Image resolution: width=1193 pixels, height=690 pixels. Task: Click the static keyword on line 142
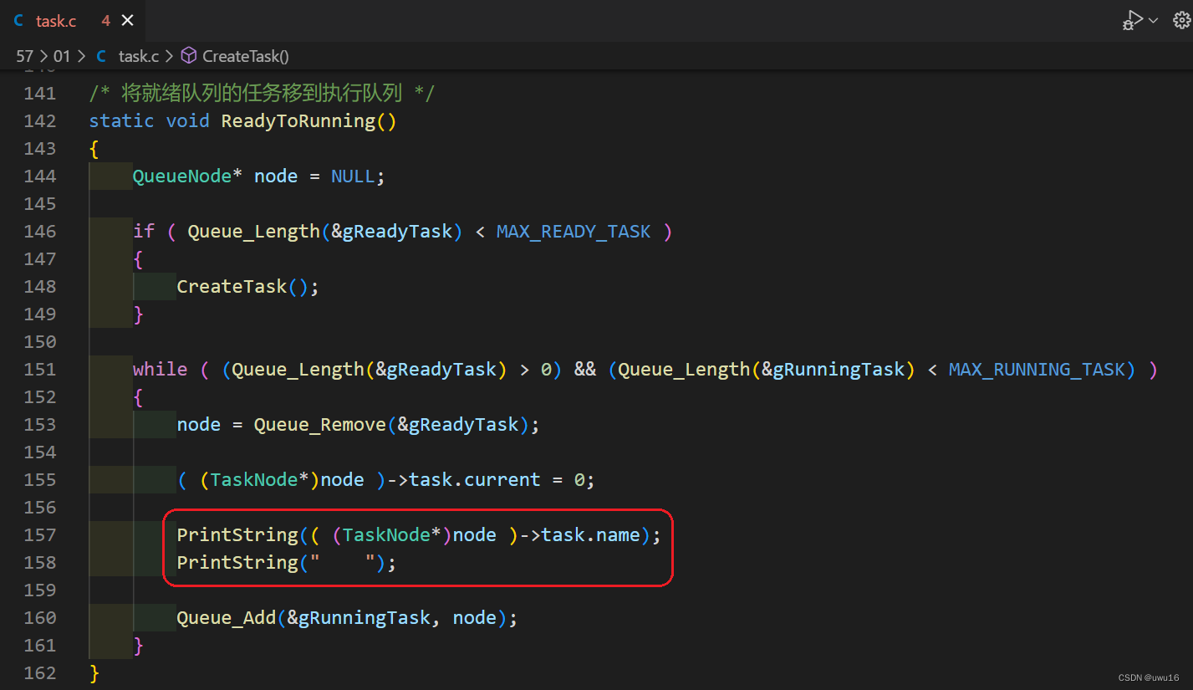(122, 120)
